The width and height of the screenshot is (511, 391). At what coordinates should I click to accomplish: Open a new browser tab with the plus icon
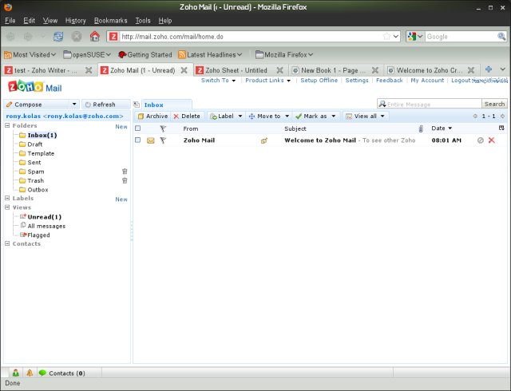[x=489, y=70]
